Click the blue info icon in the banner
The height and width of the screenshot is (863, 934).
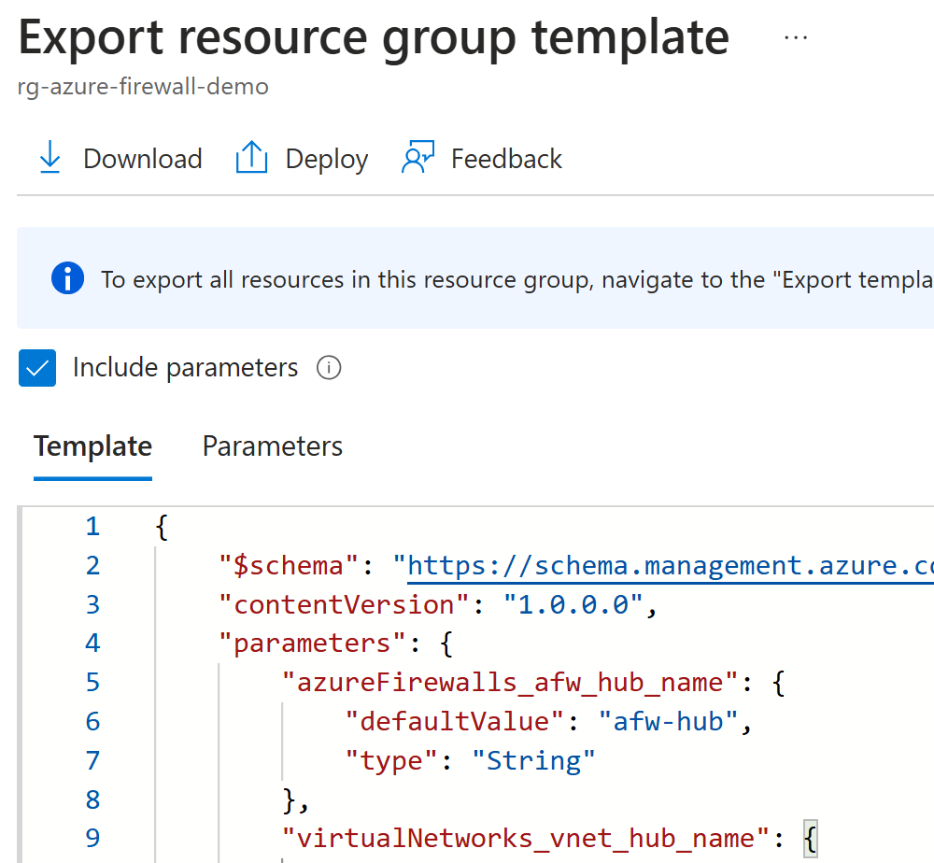[68, 278]
